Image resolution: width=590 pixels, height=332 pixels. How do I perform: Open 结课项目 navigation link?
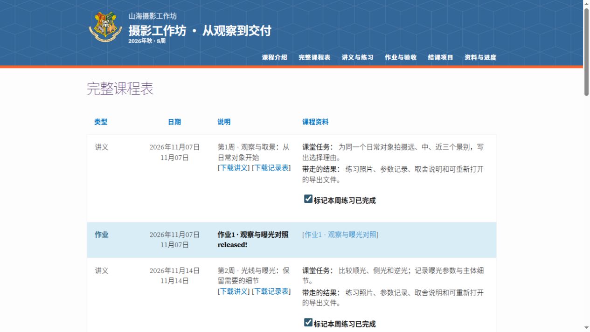click(441, 57)
